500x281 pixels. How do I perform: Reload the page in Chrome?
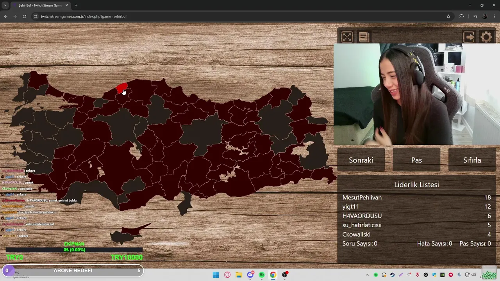click(24, 16)
